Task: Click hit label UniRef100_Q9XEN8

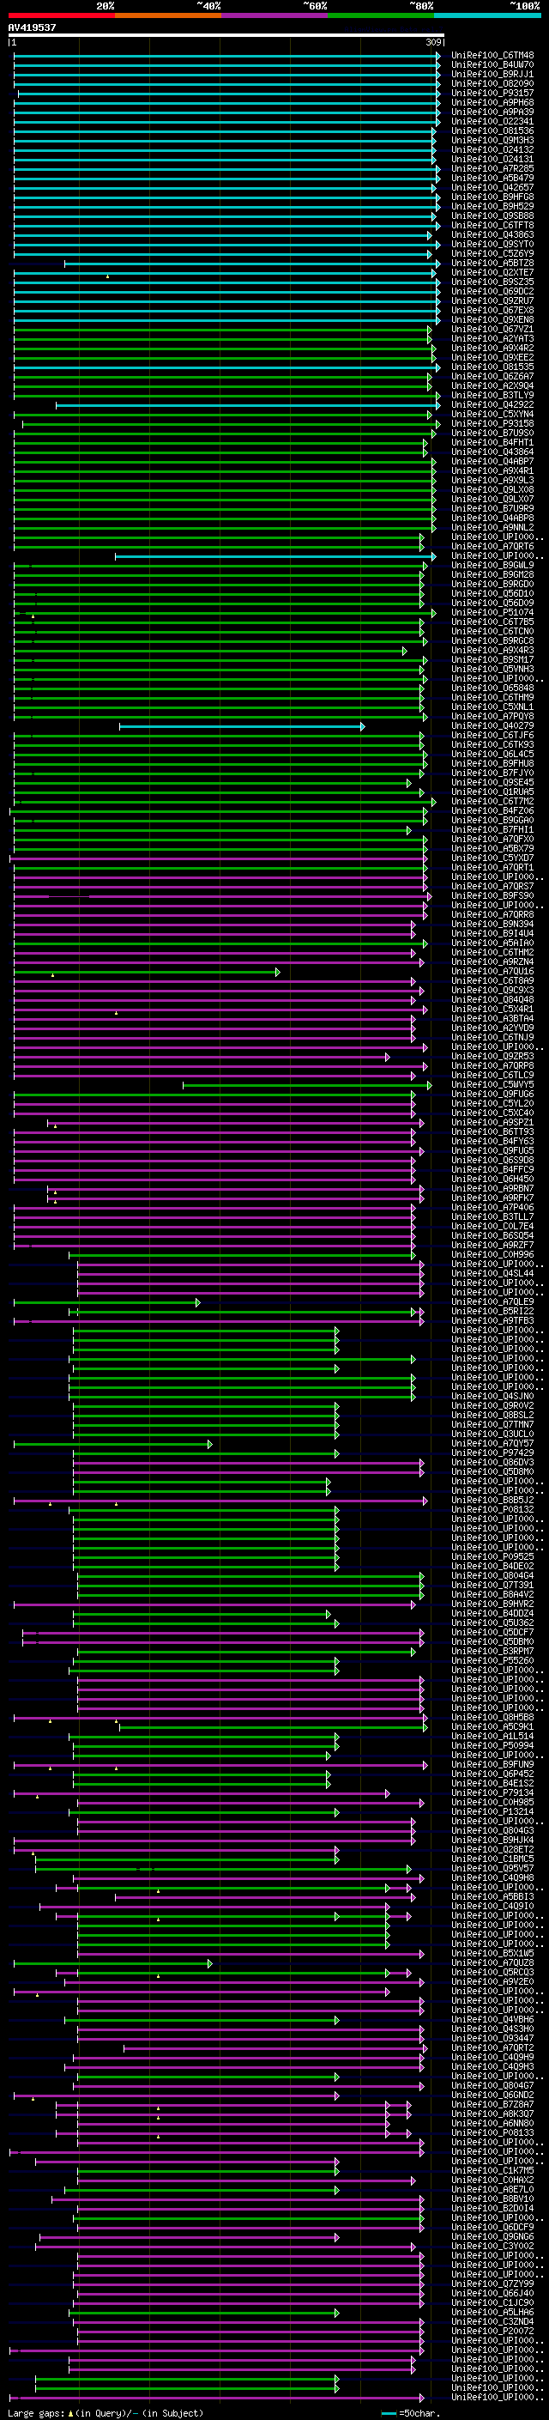Action: (492, 319)
